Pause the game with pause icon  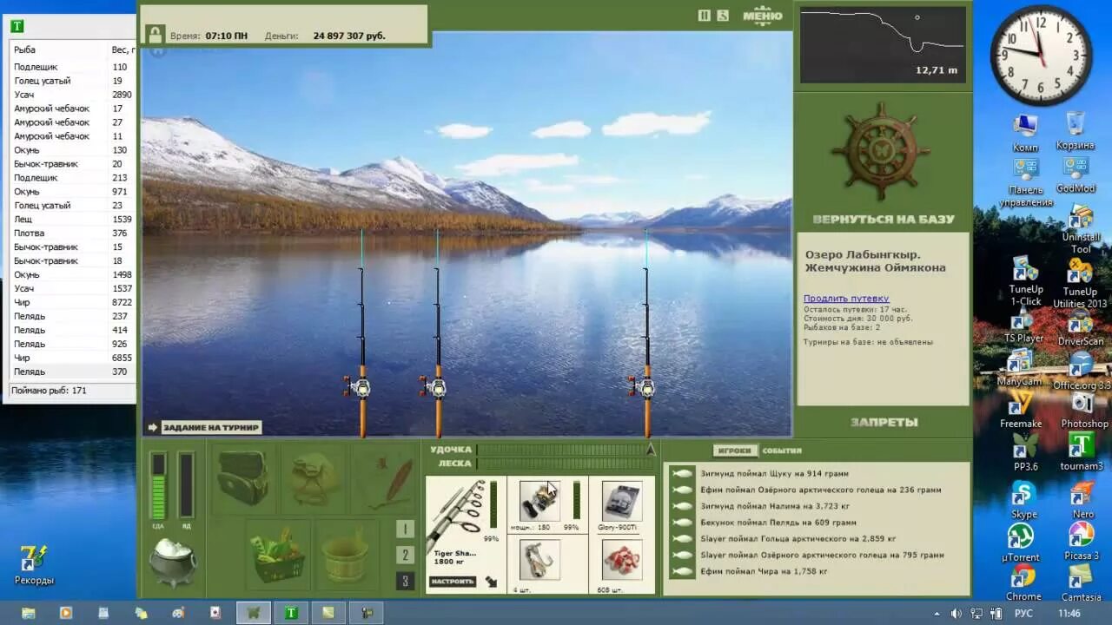(x=705, y=15)
